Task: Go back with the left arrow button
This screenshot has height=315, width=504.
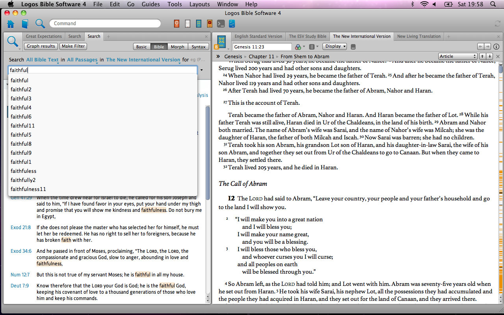Action: point(480,46)
